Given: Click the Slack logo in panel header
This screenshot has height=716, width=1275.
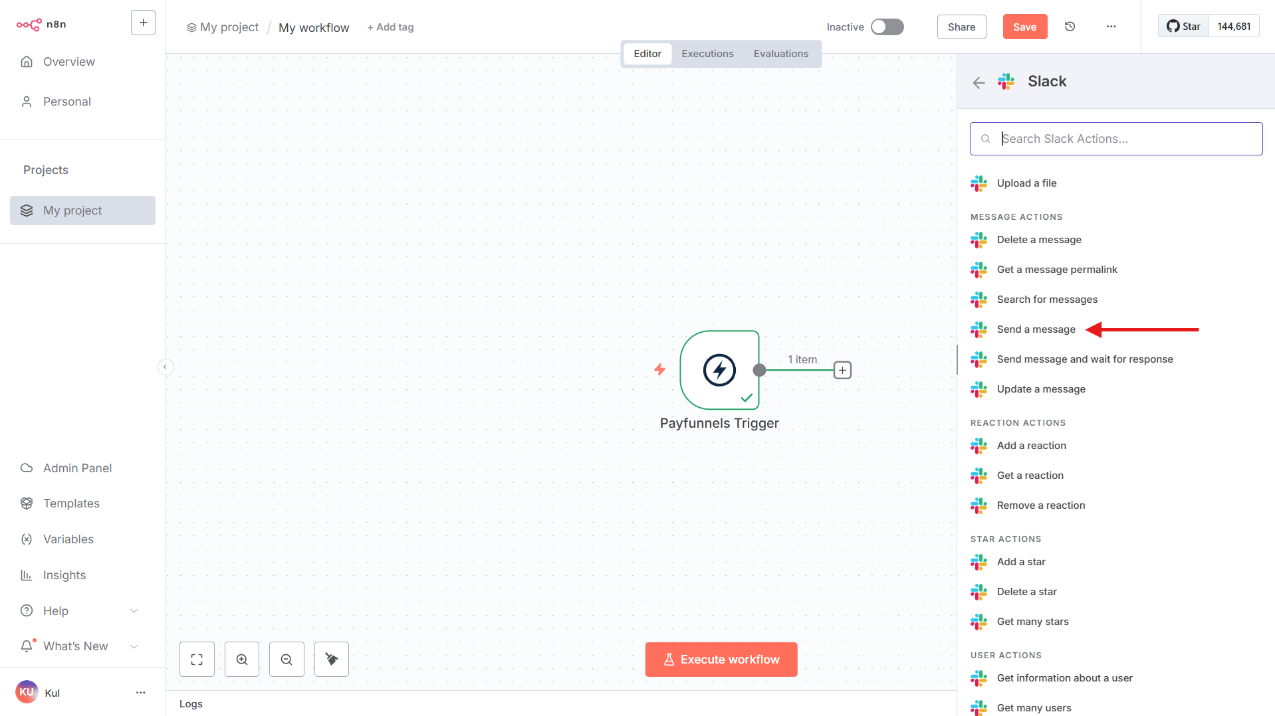Looking at the screenshot, I should tap(1006, 81).
